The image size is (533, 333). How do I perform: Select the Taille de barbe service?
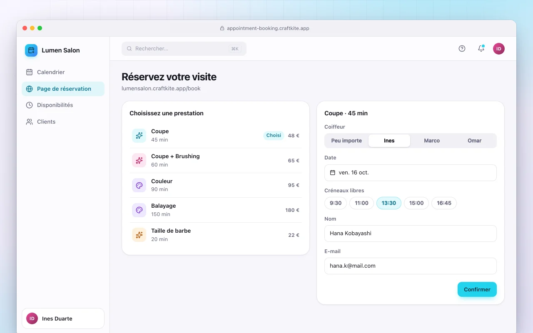click(x=216, y=235)
